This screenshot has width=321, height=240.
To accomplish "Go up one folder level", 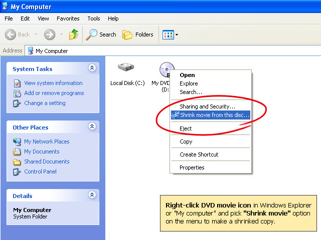I will pos(74,34).
